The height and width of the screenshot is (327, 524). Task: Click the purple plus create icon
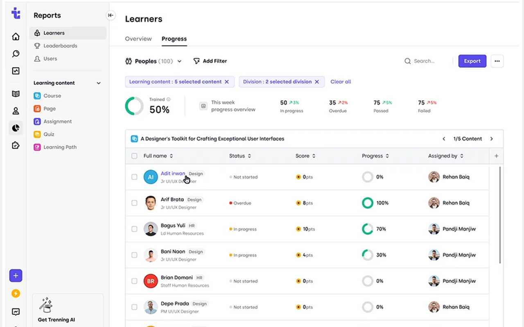pyautogui.click(x=16, y=275)
